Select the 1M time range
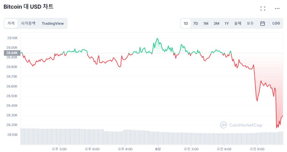 tap(206, 23)
